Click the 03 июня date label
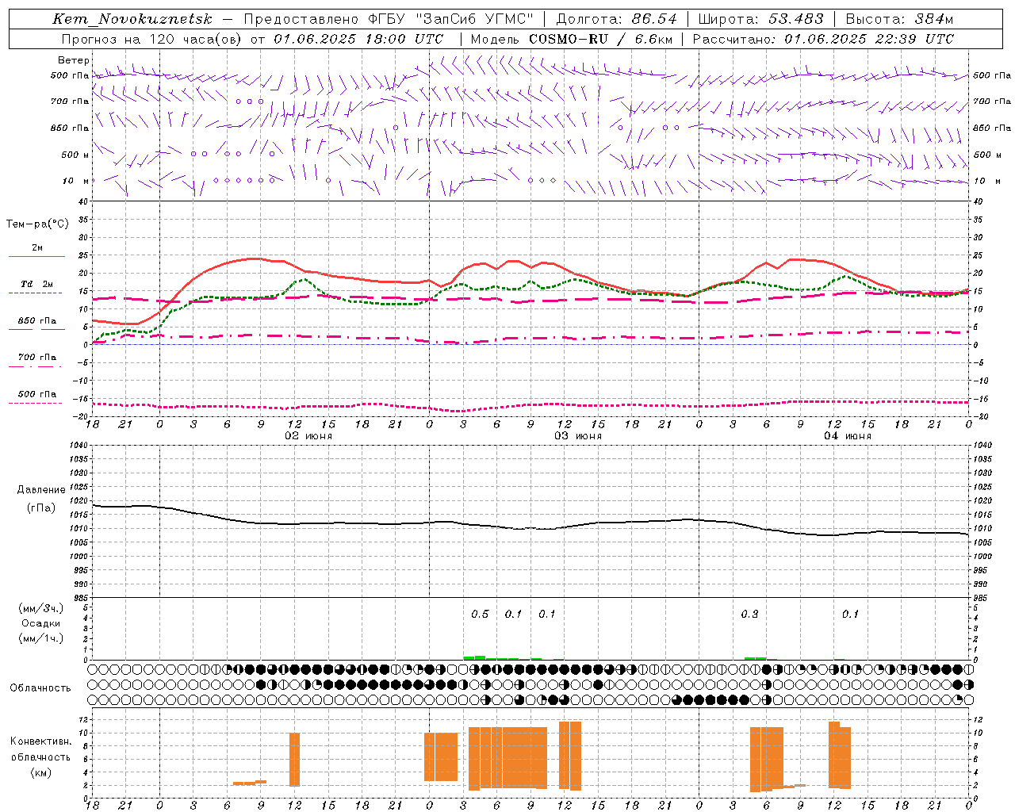This screenshot has width=1015, height=812. tap(578, 436)
